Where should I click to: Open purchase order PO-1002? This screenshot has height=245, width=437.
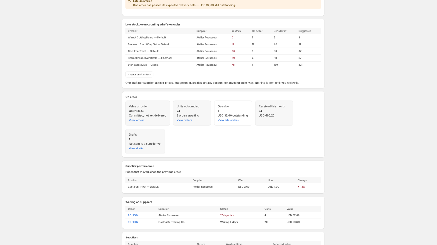point(133,222)
